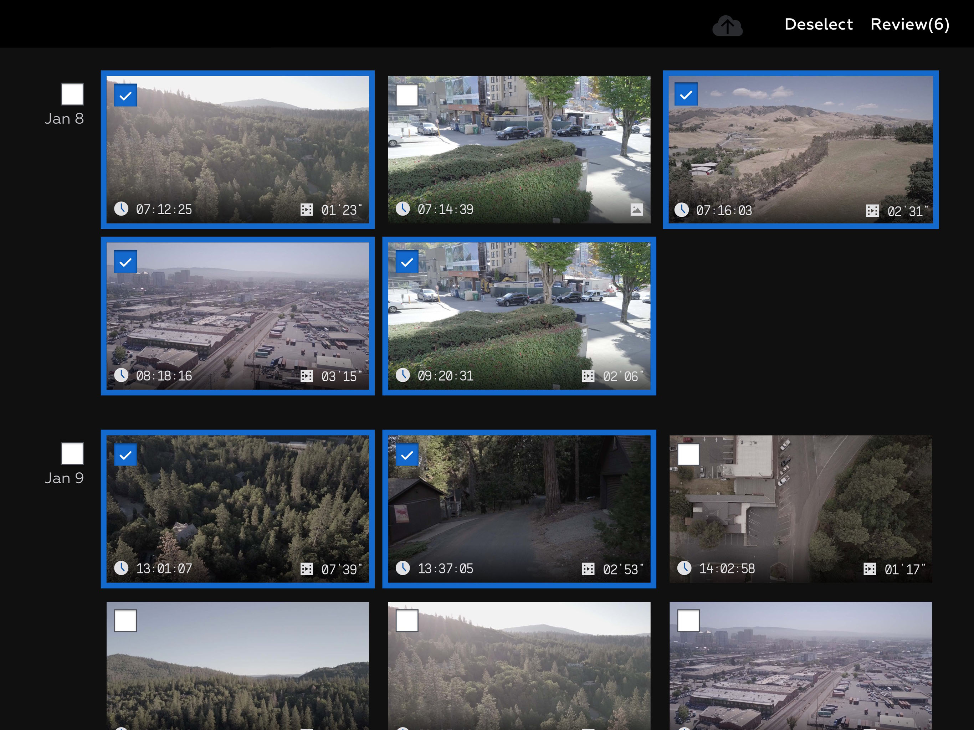Check the bottom-row city aerial clip checkbox
The height and width of the screenshot is (730, 974).
[x=688, y=621]
